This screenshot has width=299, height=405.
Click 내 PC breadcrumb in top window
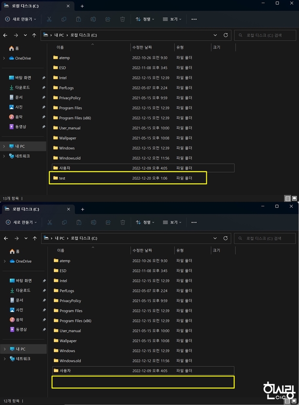(59, 35)
